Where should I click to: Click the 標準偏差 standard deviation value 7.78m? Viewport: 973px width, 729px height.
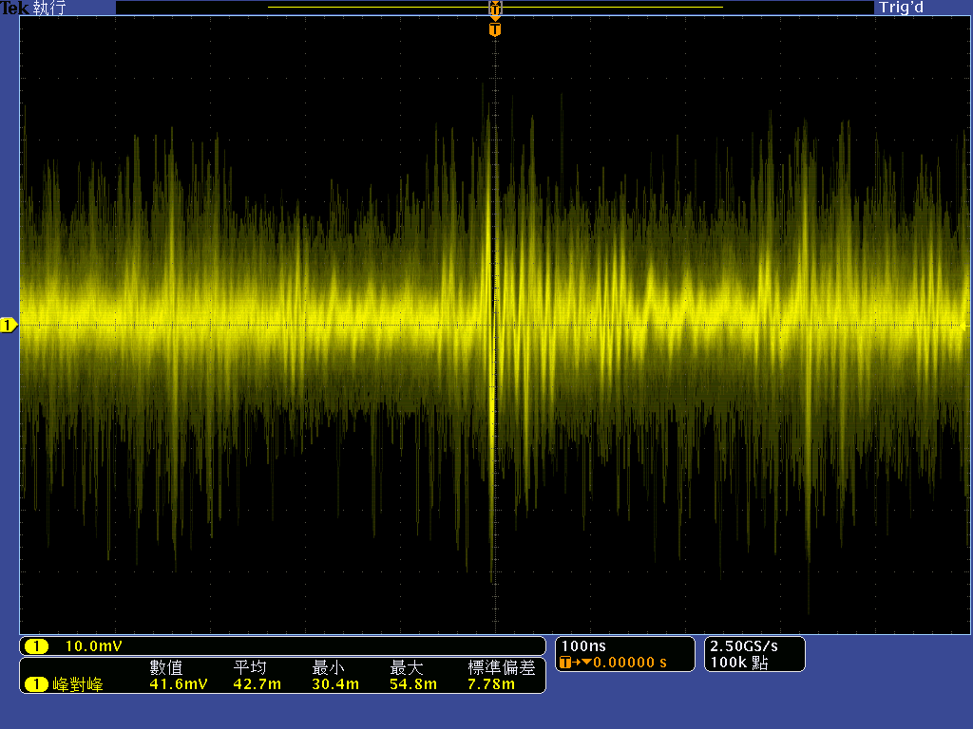tap(491, 684)
